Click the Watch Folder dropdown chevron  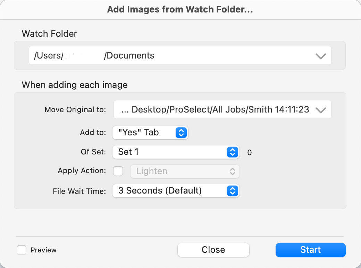[320, 56]
